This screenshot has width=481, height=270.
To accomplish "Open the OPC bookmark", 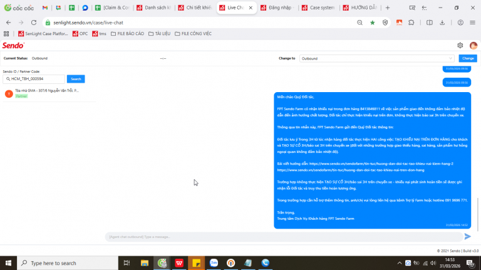I will tap(80, 34).
